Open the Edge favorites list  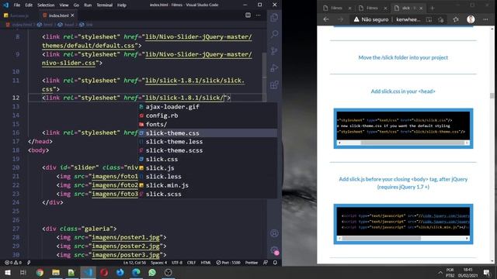click(x=456, y=19)
